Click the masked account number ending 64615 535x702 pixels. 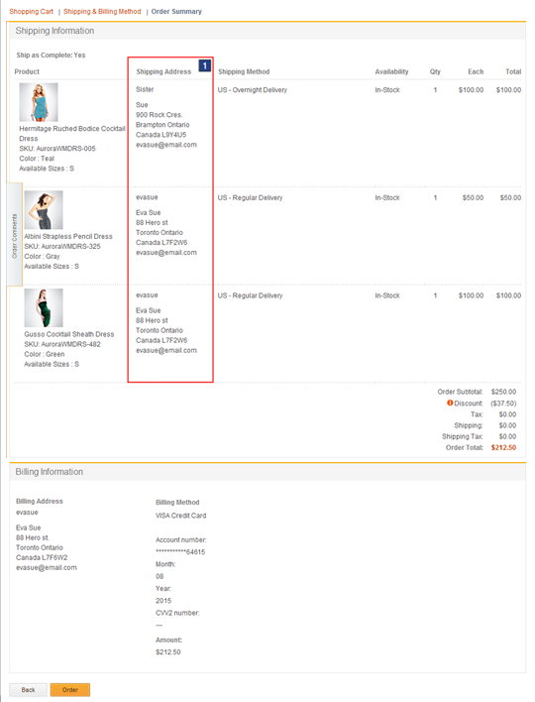click(180, 552)
